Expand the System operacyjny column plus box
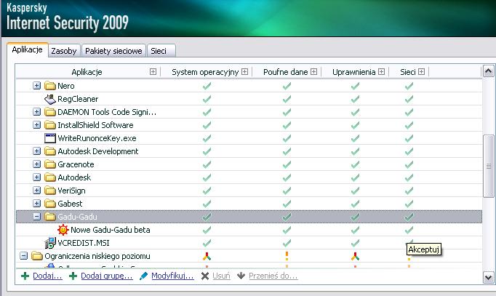The image size is (496, 296). (x=244, y=72)
